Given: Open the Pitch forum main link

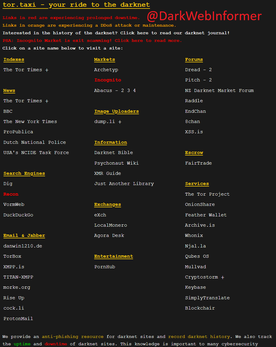Looking at the screenshot, I should pyautogui.click(x=192, y=80).
